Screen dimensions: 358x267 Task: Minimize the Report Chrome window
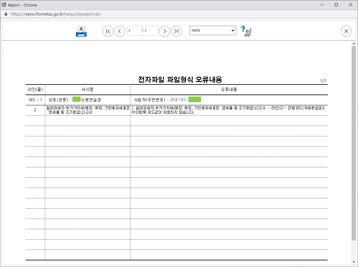pos(322,5)
